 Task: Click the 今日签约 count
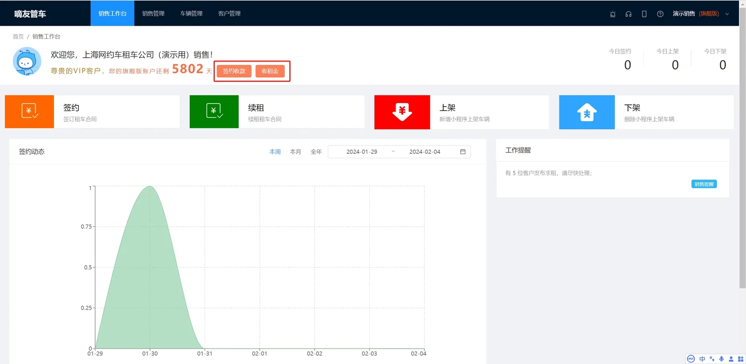pos(628,65)
